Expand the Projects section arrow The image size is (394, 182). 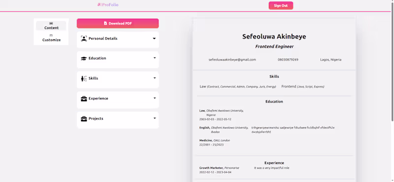tap(155, 118)
